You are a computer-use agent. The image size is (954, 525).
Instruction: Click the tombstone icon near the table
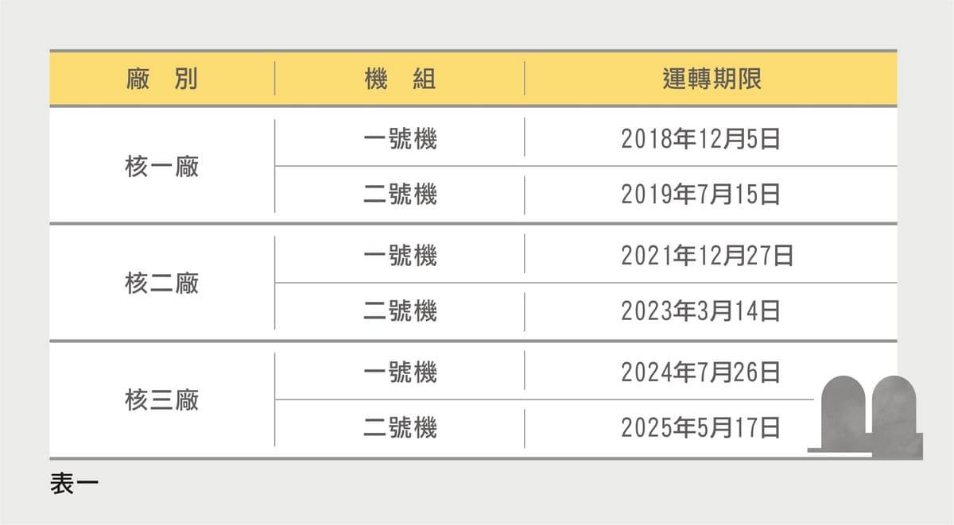point(866,416)
